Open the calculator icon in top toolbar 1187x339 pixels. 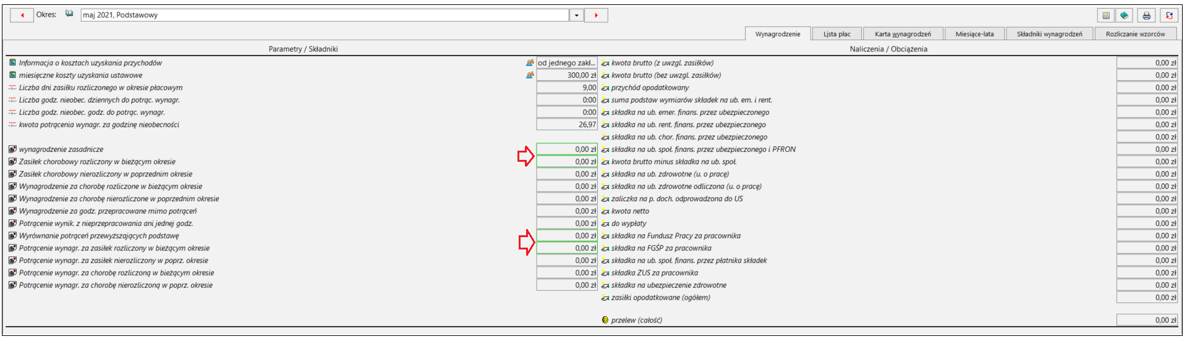click(x=1107, y=15)
